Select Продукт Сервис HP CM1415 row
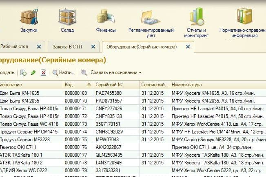Screen dimensions: 266x177 pyautogui.click(x=133, y=132)
